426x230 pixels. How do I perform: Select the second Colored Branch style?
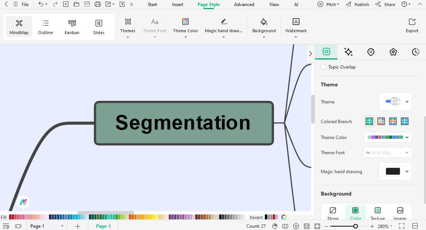click(x=381, y=121)
